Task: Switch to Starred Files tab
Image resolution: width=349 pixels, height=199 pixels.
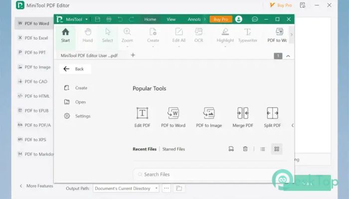Action: (174, 149)
